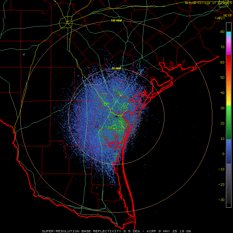Click the 'KCRP' station identifier in the caption

151,231
